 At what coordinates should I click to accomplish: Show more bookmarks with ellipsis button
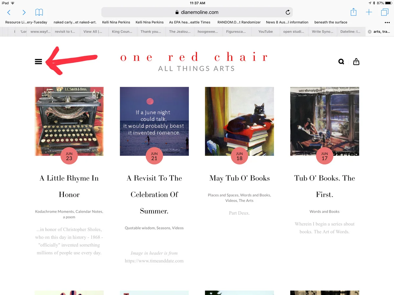click(x=387, y=22)
